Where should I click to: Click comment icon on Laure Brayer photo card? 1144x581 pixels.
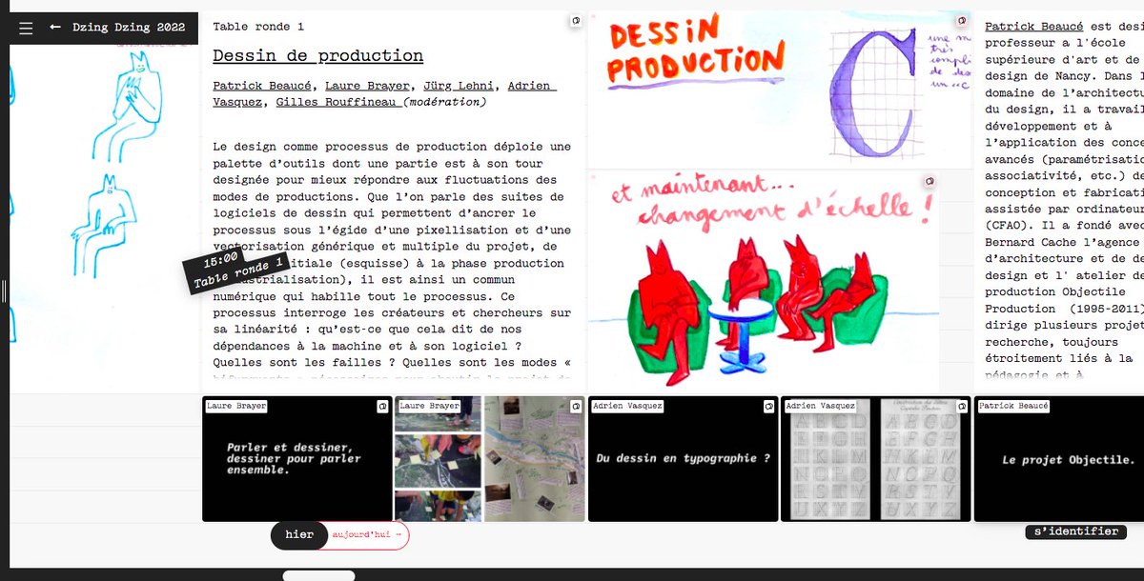click(575, 406)
